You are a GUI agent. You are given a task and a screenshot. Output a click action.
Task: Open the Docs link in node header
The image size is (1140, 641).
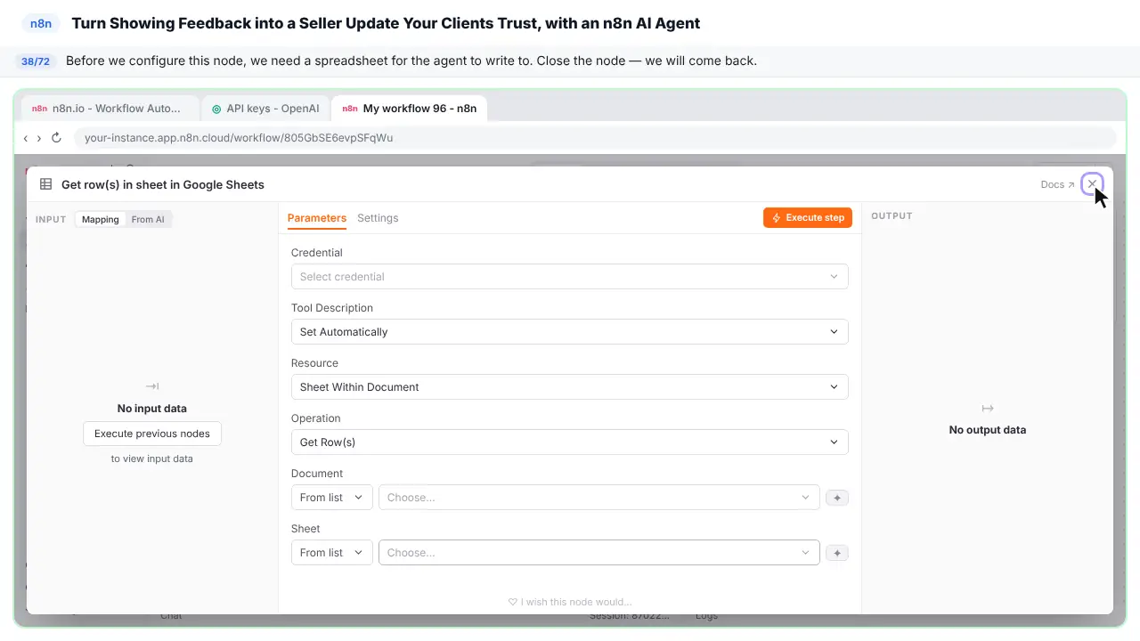1057,184
